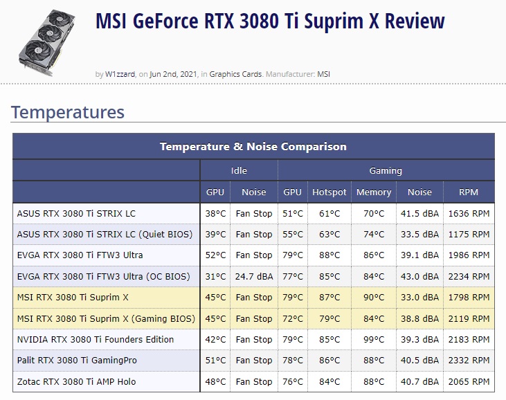
Task: Select the Idle column group header
Action: tap(239, 170)
